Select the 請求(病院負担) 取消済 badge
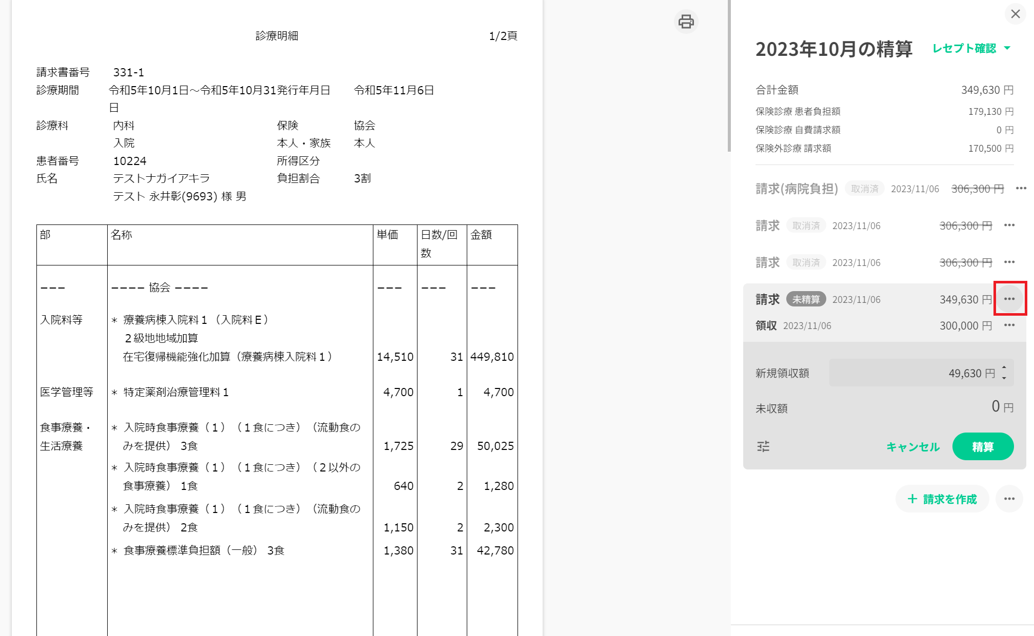Viewport: 1034px width, 636px height. pos(864,189)
